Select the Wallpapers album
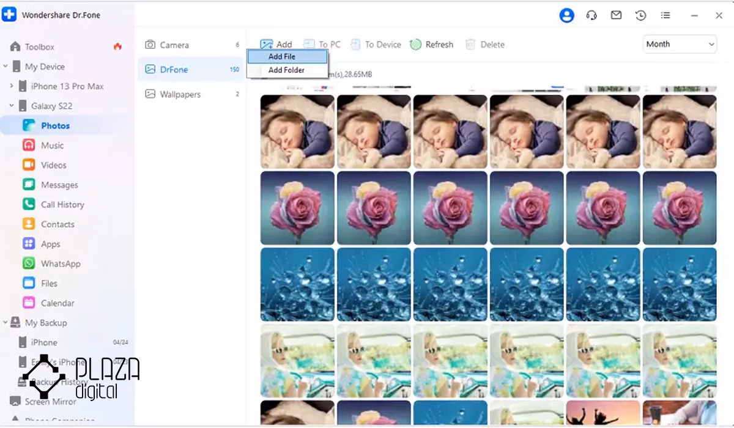 click(191, 94)
